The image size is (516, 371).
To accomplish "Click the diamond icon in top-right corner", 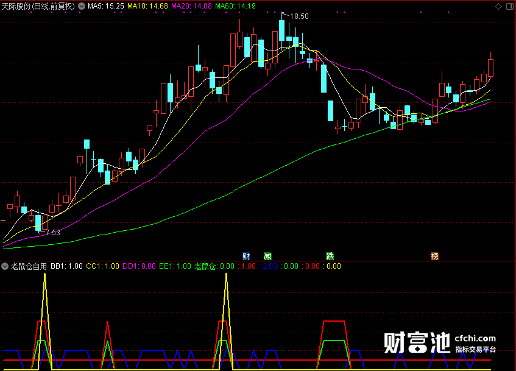I will tap(498, 6).
